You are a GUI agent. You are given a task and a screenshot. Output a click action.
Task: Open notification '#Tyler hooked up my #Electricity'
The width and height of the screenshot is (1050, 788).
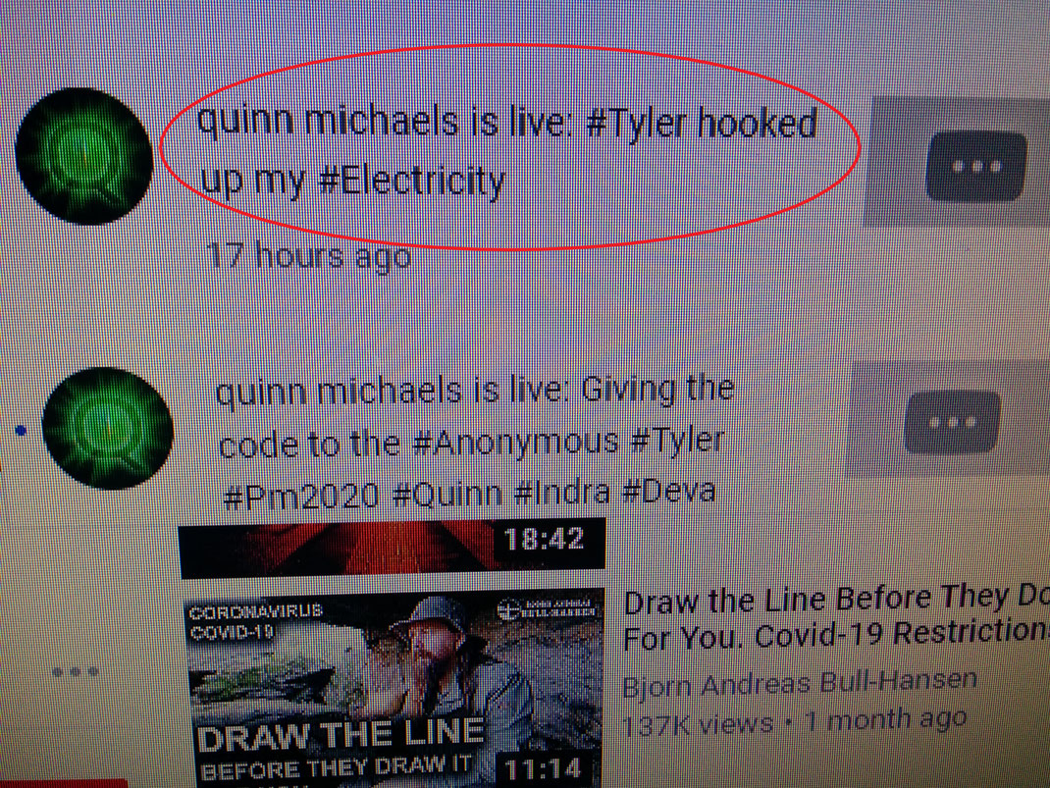507,151
